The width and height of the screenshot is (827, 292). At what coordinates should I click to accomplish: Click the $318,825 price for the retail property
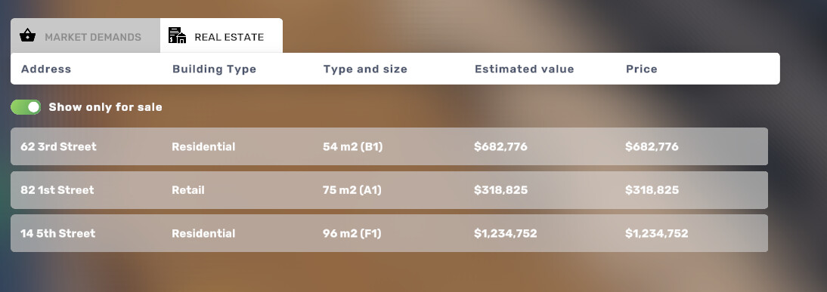point(652,190)
